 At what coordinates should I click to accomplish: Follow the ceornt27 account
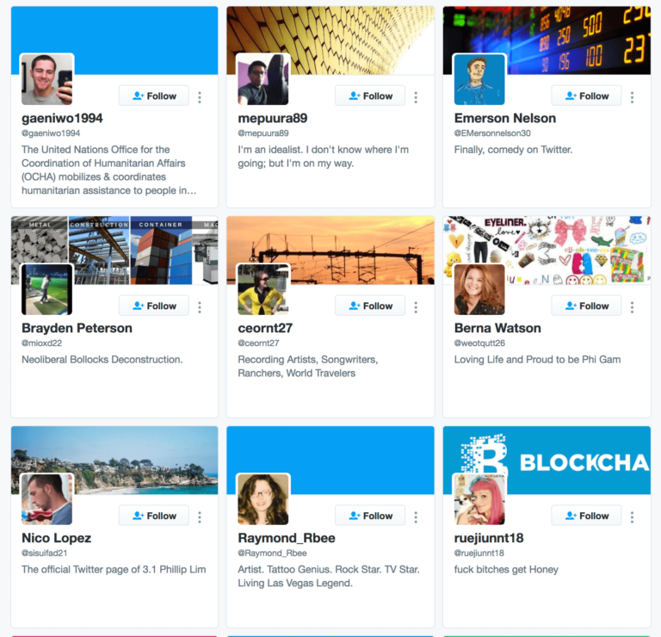pos(370,306)
